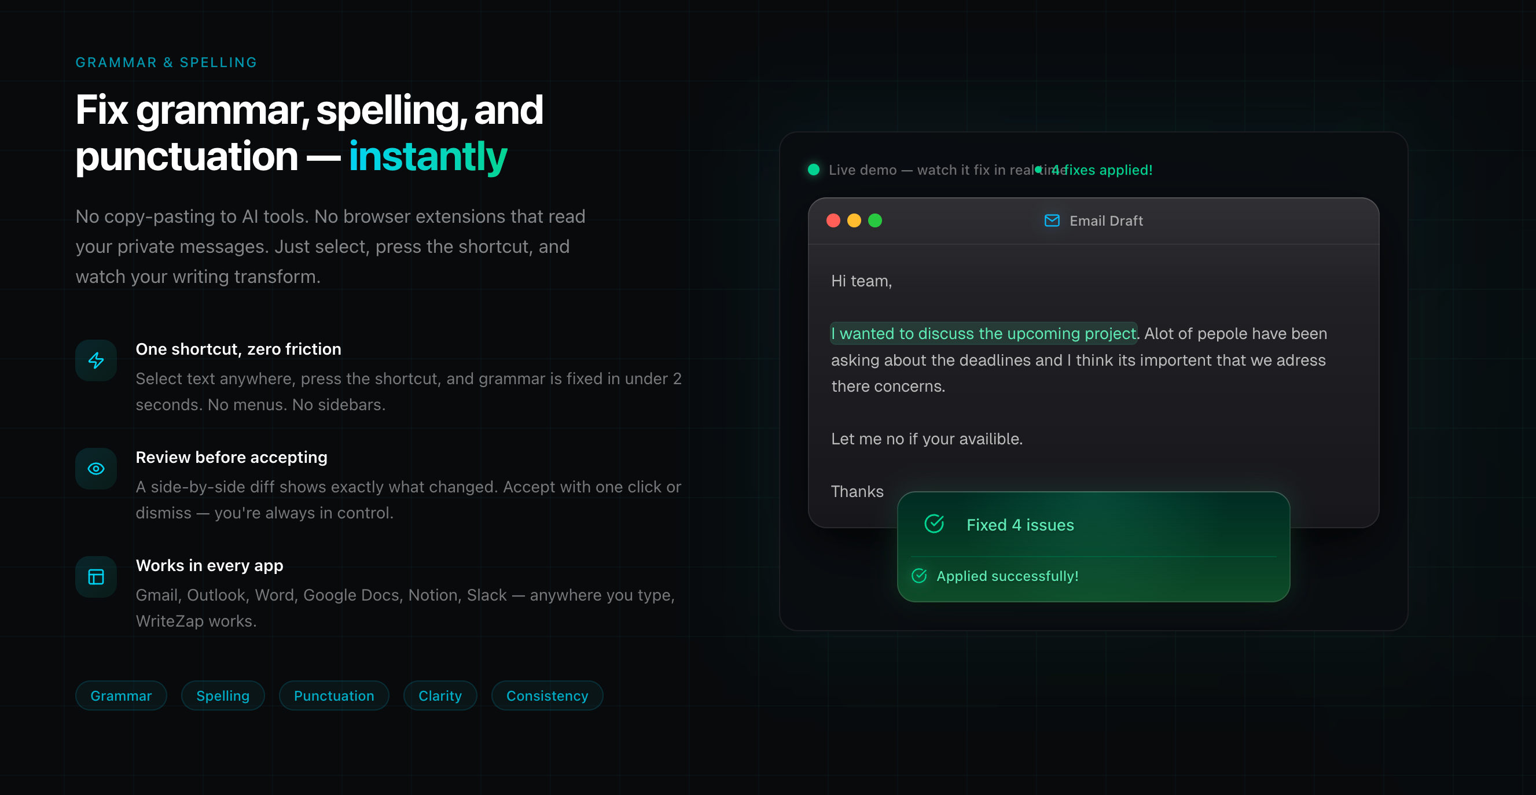Click the Clarity pill button
Screen dimensions: 1536x795
(x=439, y=695)
